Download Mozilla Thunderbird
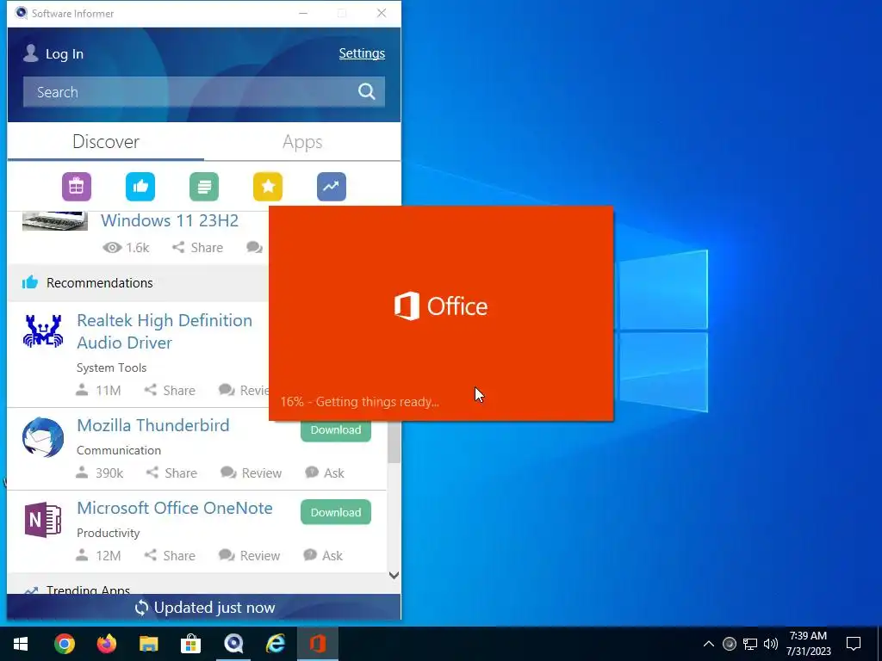The height and width of the screenshot is (661, 882). tap(336, 430)
